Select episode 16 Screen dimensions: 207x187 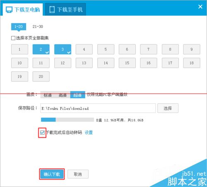(x=149, y=63)
